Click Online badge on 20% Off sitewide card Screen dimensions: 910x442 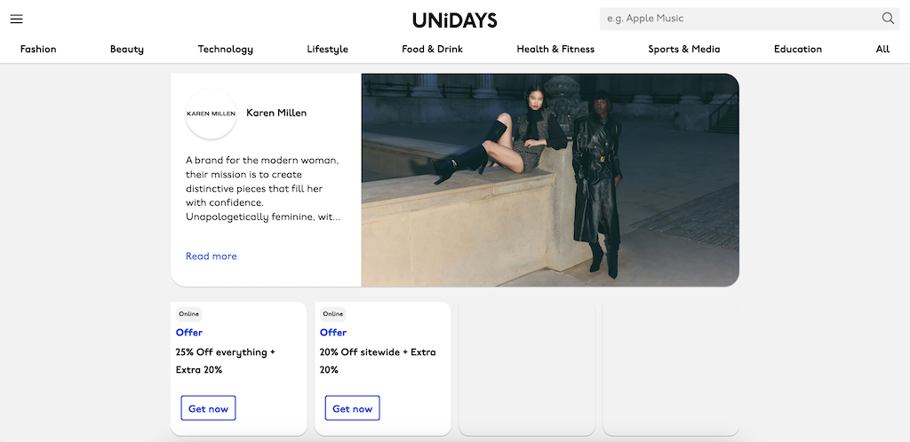(x=333, y=314)
